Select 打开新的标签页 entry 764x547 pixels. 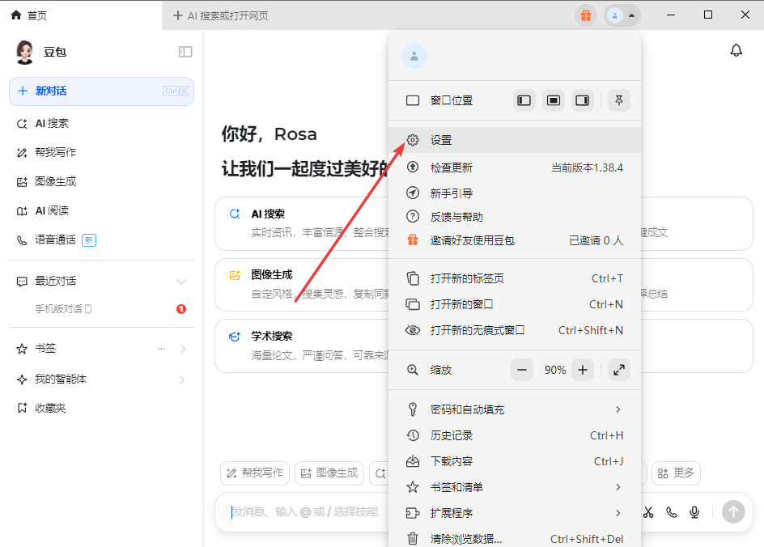coord(515,278)
